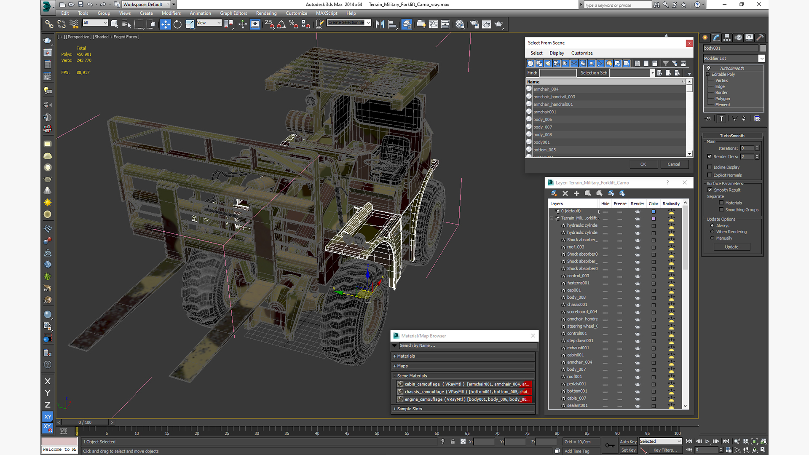The height and width of the screenshot is (455, 809).
Task: Toggle the Render Iters checkbox
Action: tap(710, 157)
